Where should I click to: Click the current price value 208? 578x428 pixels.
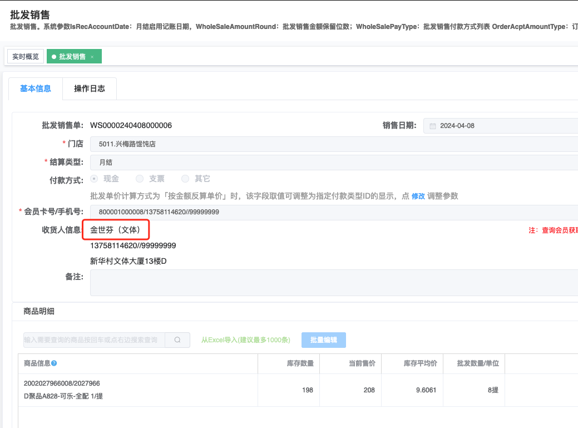pyautogui.click(x=369, y=390)
